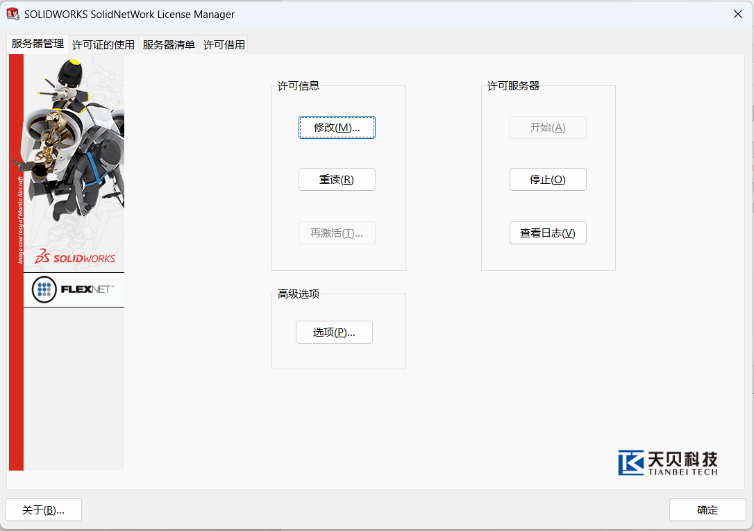
Task: Open the 关于(B)... dialog
Action: coord(43,510)
